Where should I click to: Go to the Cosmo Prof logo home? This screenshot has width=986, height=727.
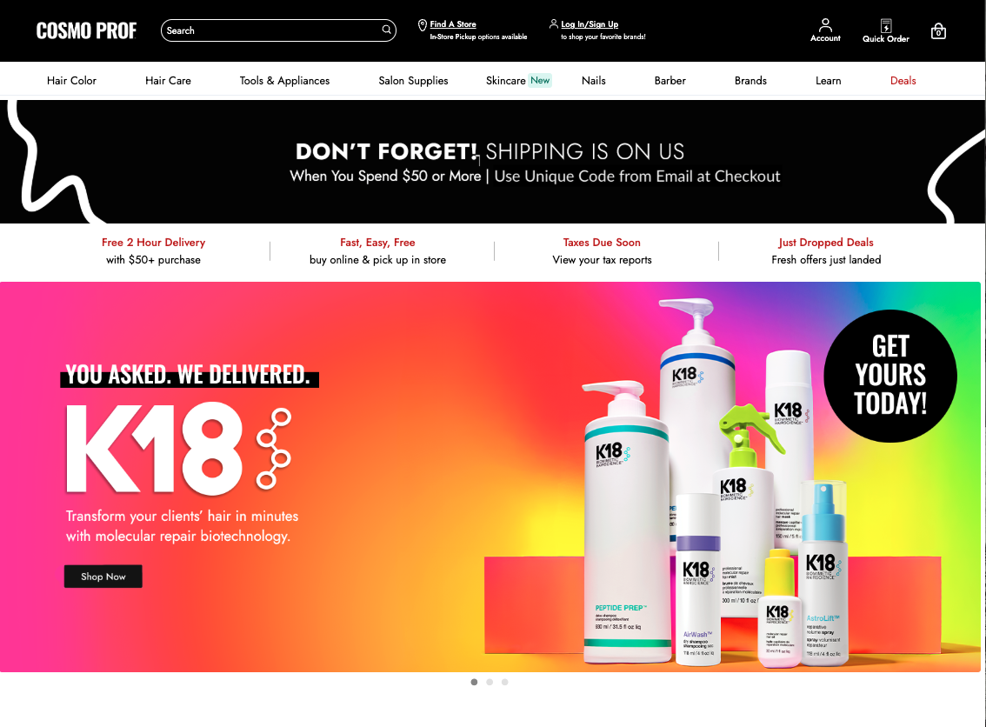[x=86, y=30]
